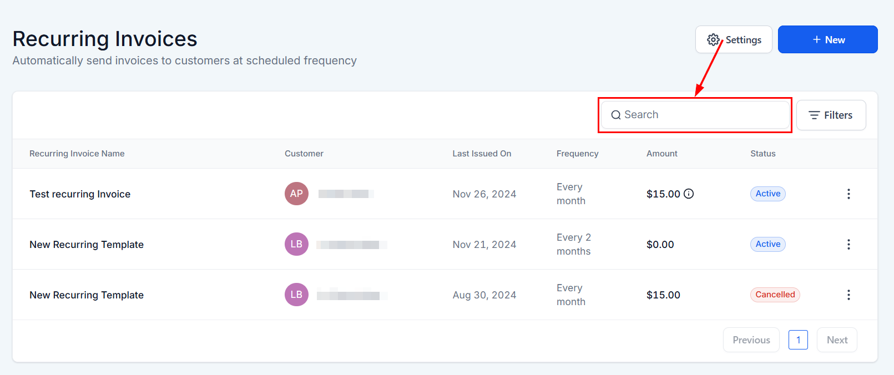Click the Last Issued On column header

(x=481, y=154)
